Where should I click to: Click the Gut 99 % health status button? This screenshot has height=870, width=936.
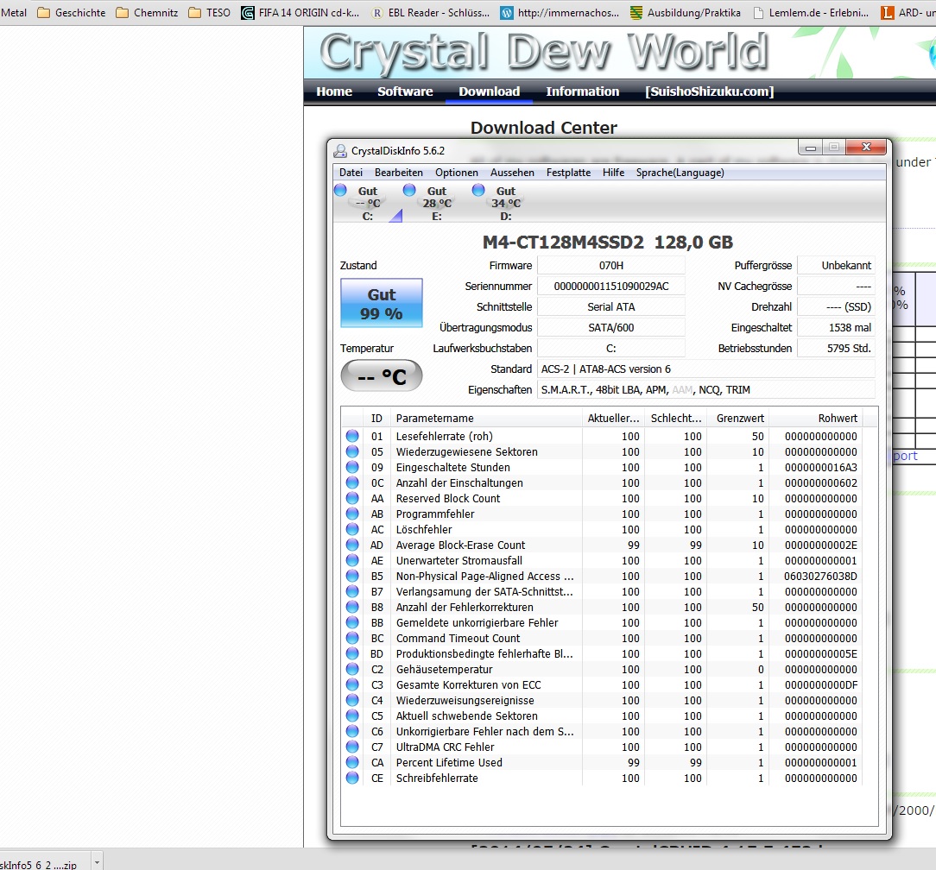382,303
